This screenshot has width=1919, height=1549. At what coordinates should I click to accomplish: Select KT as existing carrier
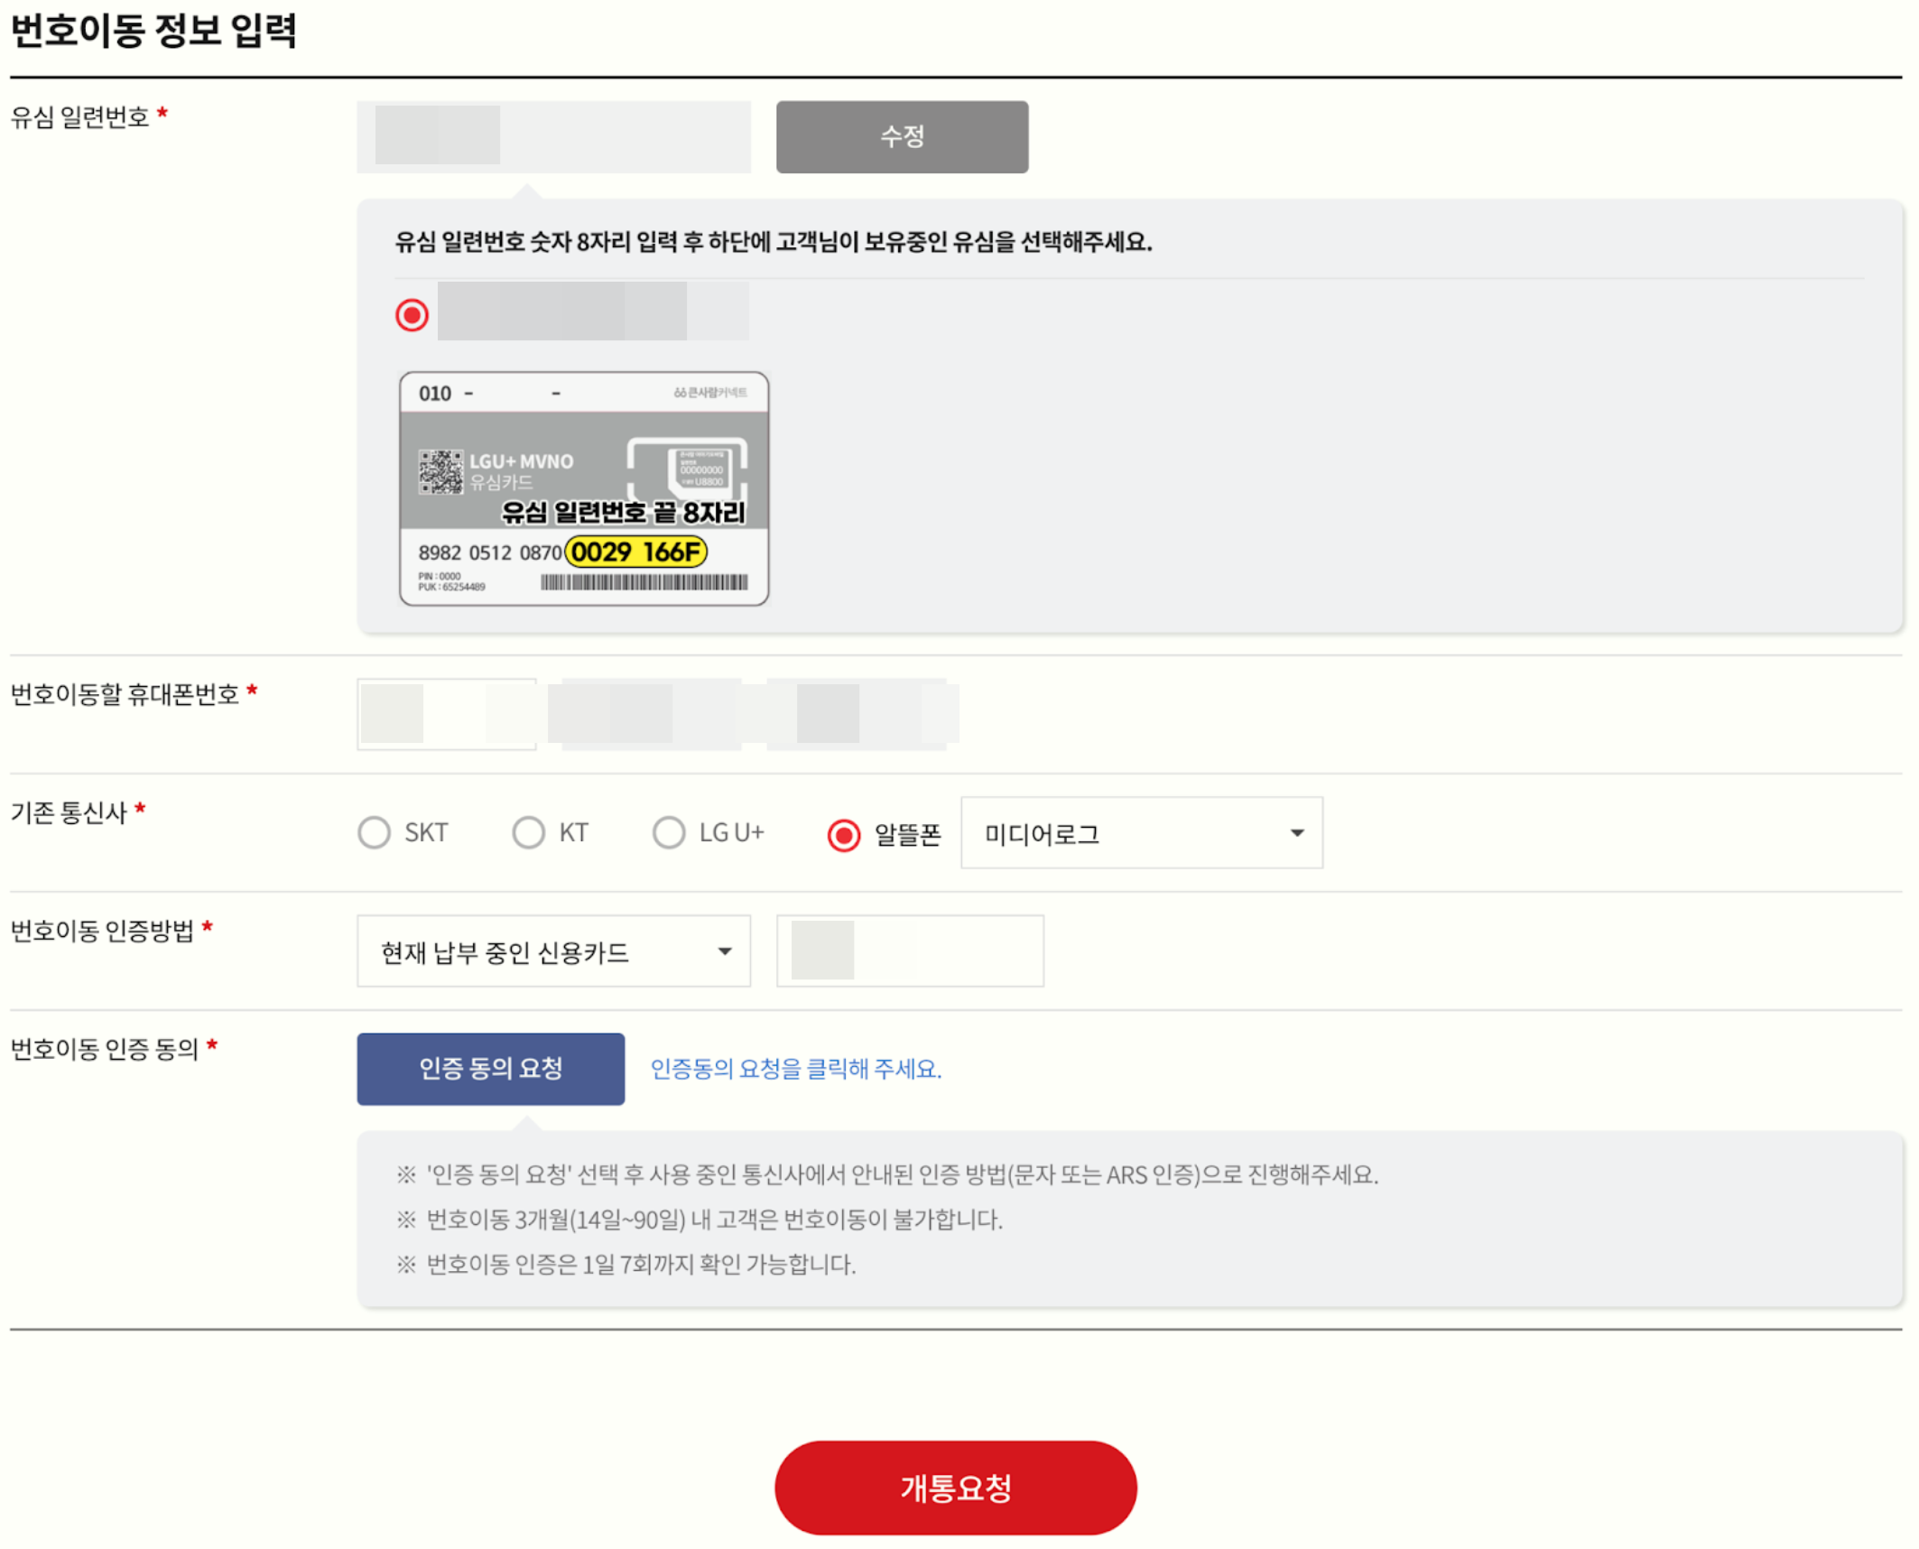coord(528,832)
